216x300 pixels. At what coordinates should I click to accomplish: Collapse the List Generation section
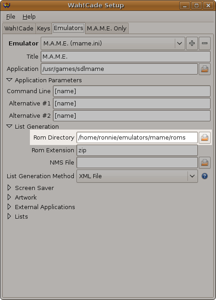tap(9, 126)
